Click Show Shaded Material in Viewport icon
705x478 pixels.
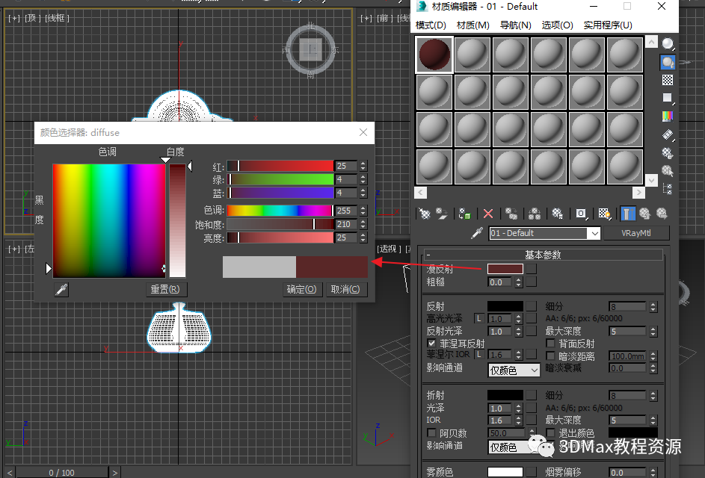coord(604,214)
